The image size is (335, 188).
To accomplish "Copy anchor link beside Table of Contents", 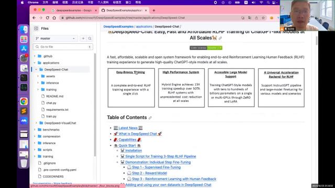I will [x=150, y=118].
